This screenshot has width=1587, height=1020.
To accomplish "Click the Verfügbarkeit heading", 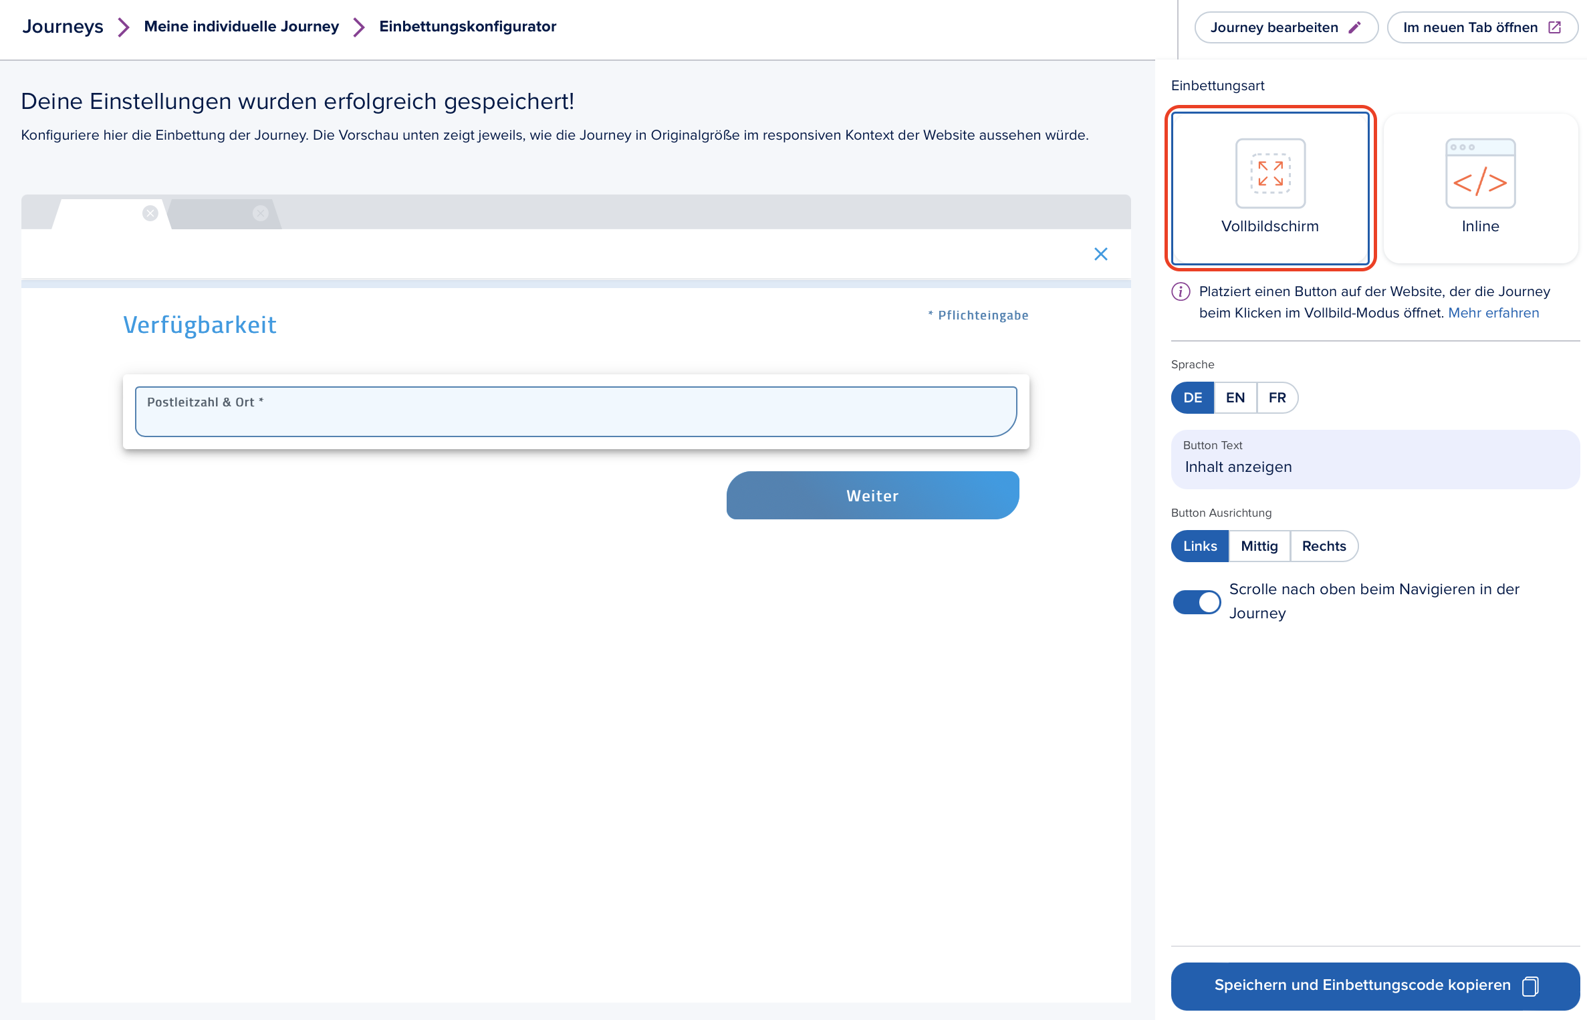I will 199,325.
